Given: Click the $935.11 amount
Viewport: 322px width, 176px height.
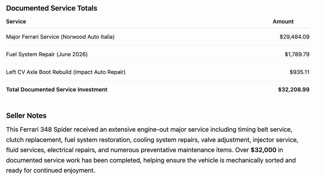Looking at the screenshot, I should (299, 72).
